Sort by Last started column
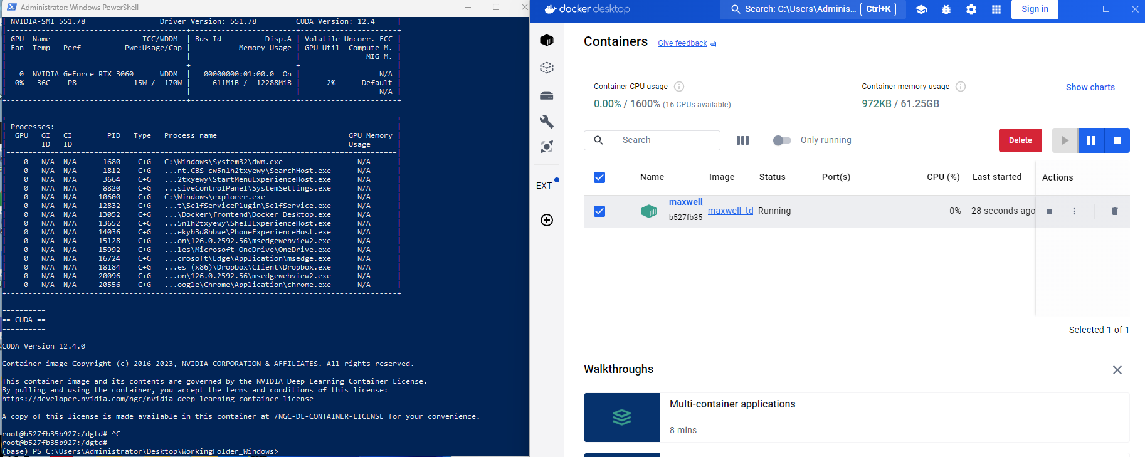The image size is (1145, 457). pos(997,177)
